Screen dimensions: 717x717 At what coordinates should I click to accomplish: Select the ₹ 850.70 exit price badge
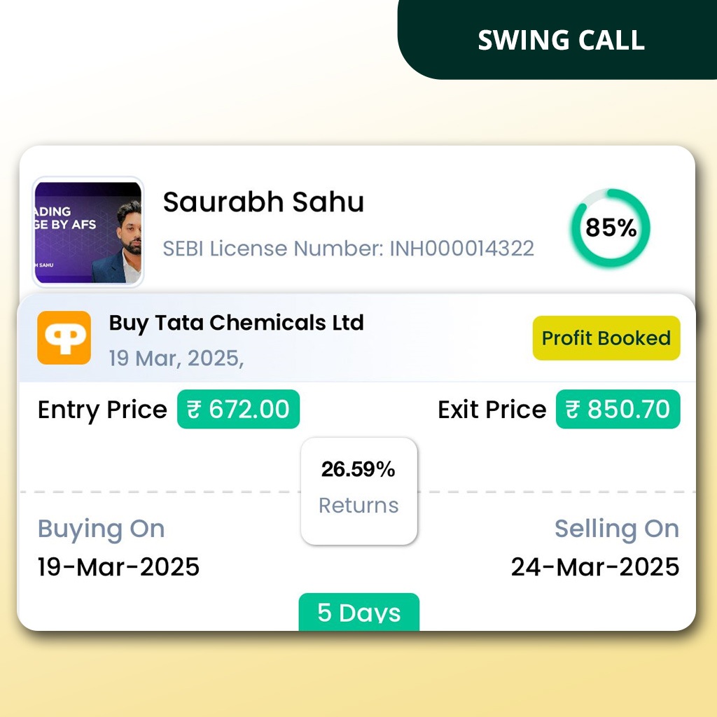pyautogui.click(x=618, y=409)
